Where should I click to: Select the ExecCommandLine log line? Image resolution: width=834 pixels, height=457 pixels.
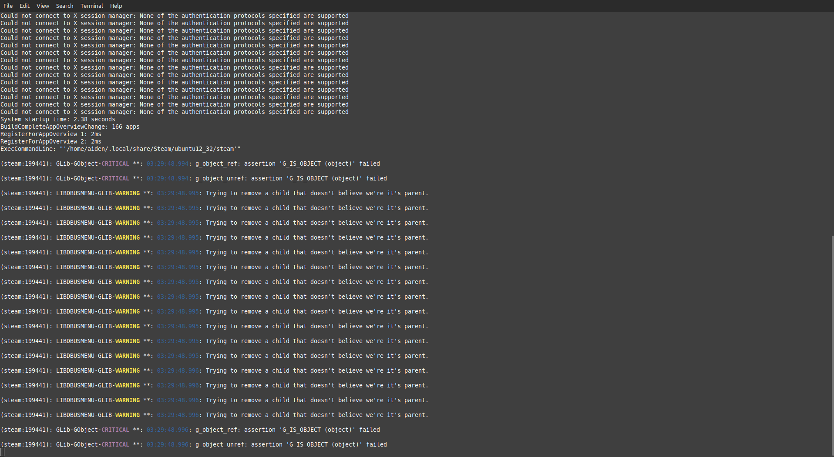coord(120,149)
